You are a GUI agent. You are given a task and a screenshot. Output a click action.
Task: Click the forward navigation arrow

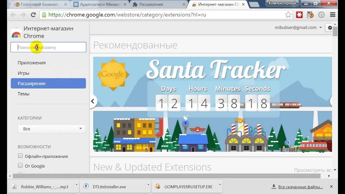[x=23, y=15]
